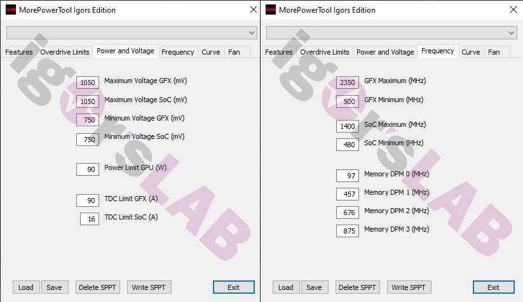
Task: Focus the Power Limit GPU field
Action: [88, 169]
